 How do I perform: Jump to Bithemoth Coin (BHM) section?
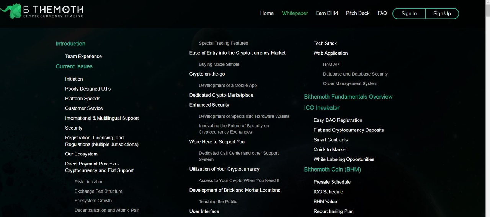332,169
